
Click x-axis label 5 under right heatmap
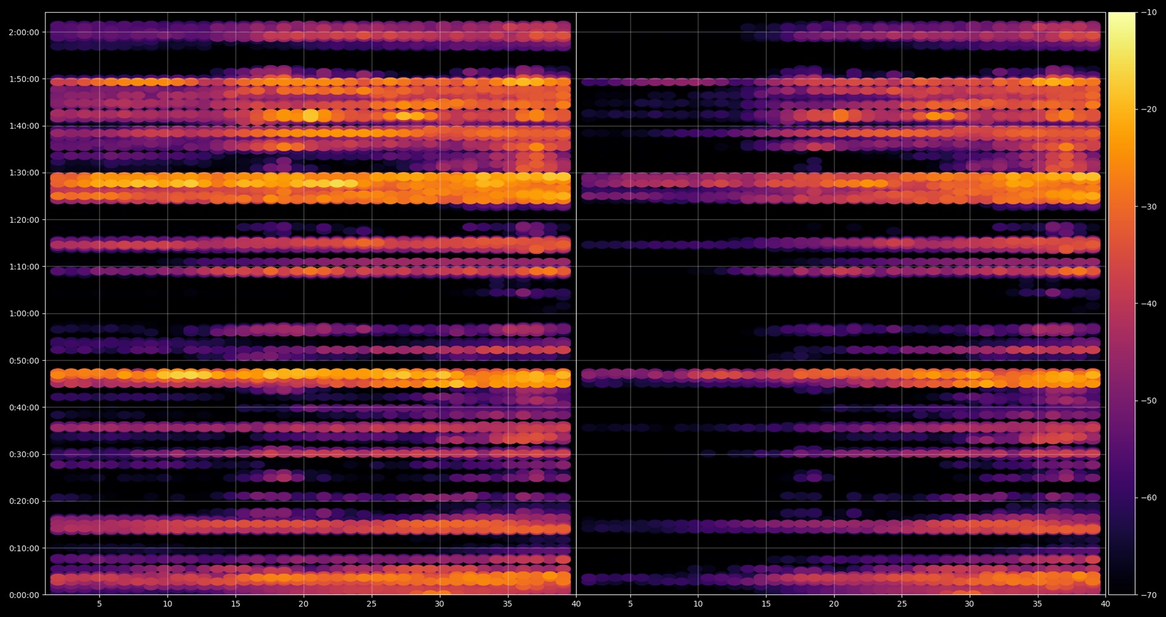coord(630,604)
